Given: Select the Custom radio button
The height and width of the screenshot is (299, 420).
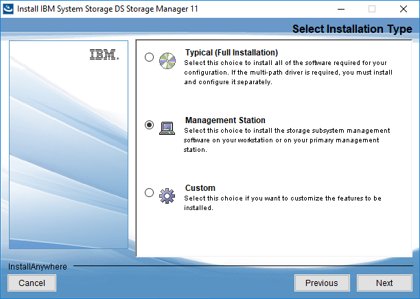Looking at the screenshot, I should coord(149,192).
